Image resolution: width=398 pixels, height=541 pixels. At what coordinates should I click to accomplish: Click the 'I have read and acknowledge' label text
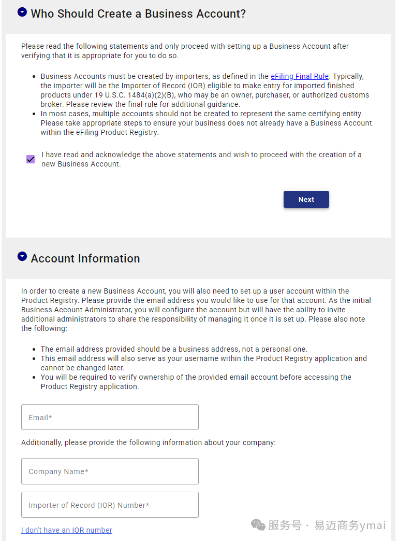201,159
